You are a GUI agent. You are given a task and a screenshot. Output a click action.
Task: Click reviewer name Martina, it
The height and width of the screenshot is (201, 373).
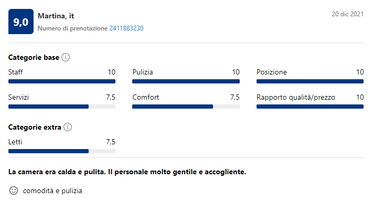tap(56, 16)
